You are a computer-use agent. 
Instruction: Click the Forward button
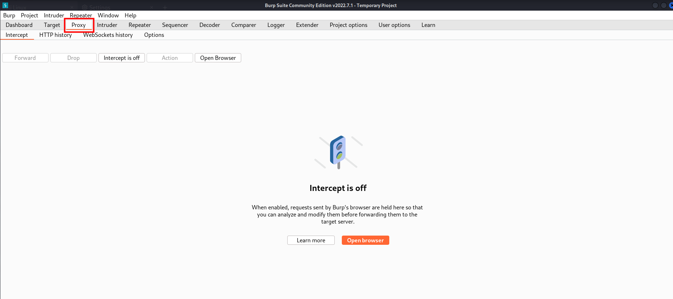point(25,58)
